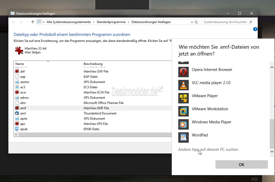Maximize the Dateizuordnungen festlegen window
The width and height of the screenshot is (275, 182).
240,14
